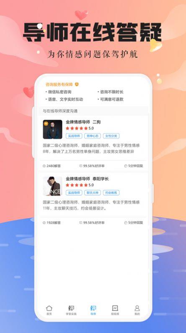This screenshot has width=186, height=333.
Task: Tap 二狗's 实战导师 tag
Action: (74, 136)
